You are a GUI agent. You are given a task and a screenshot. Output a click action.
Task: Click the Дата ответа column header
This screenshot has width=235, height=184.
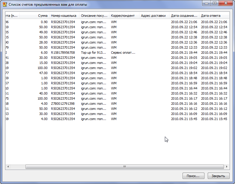[x=214, y=16]
